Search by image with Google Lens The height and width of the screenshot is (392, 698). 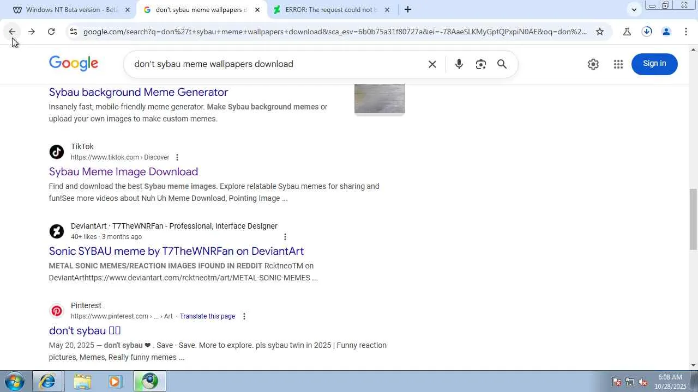pyautogui.click(x=480, y=64)
